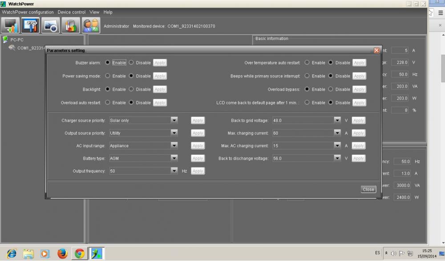Image resolution: width=445 pixels, height=261 pixels.
Task: Open Help menu
Action: click(108, 12)
